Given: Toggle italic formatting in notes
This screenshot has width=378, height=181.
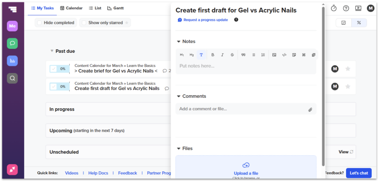Looking at the screenshot, I should coord(222,55).
